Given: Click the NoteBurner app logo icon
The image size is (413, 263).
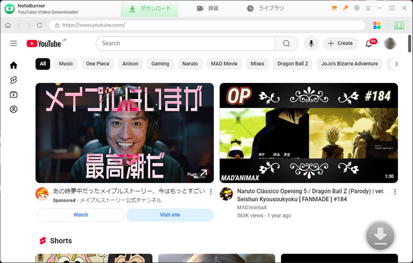Looking at the screenshot, I should [9, 9].
